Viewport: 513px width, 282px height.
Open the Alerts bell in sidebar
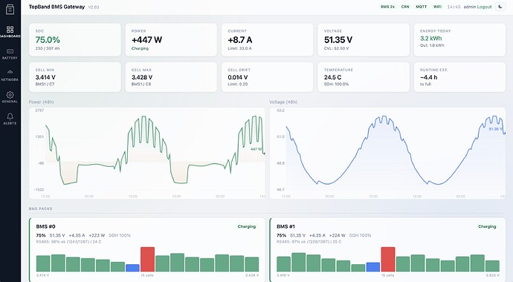click(10, 119)
